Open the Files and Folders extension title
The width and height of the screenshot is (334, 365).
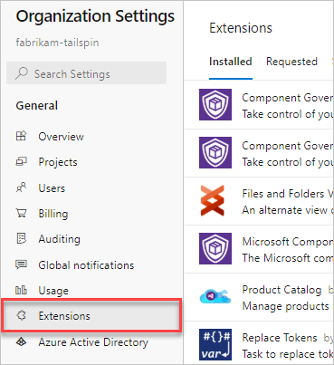(288, 194)
